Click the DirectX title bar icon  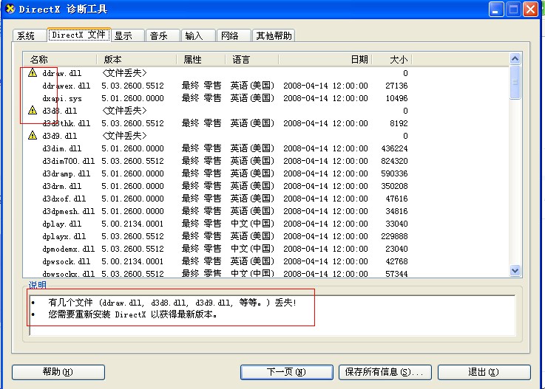click(x=10, y=9)
